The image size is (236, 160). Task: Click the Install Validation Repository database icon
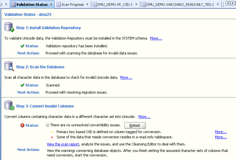click(x=9, y=28)
